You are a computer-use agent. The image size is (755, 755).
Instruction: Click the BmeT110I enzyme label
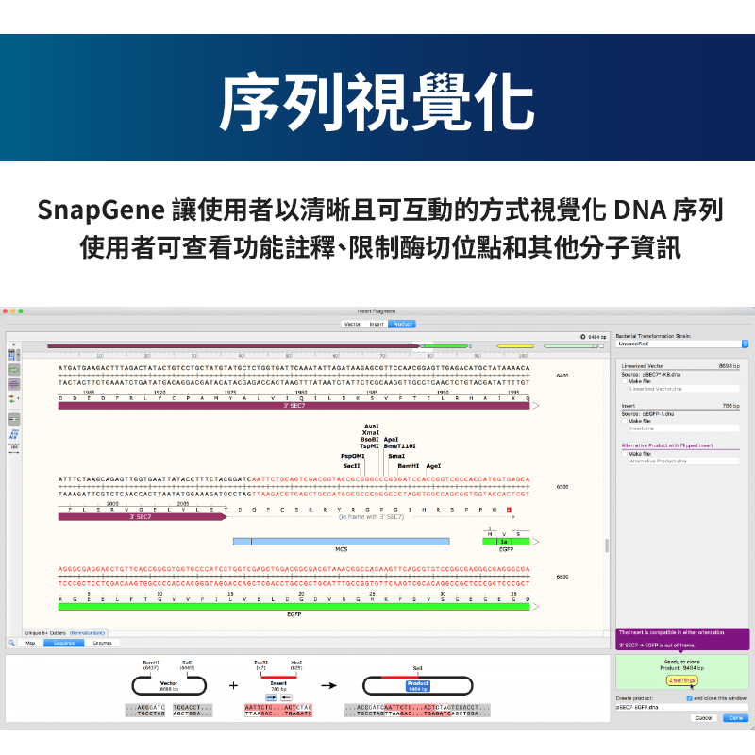click(399, 446)
